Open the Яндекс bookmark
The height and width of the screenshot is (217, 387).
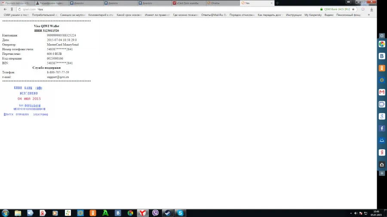329,15
